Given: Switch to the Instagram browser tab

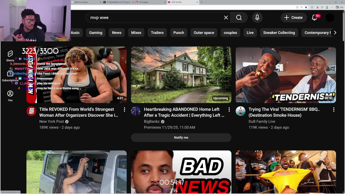Looking at the screenshot, I should click(150, 2).
